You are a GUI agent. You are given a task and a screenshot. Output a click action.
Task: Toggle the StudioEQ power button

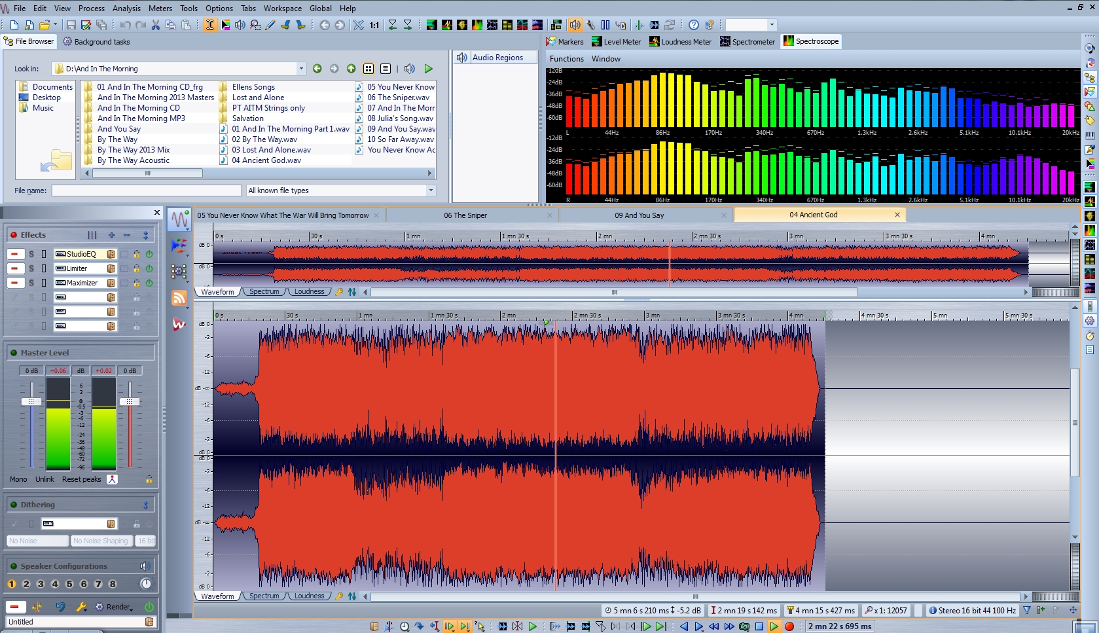click(149, 254)
